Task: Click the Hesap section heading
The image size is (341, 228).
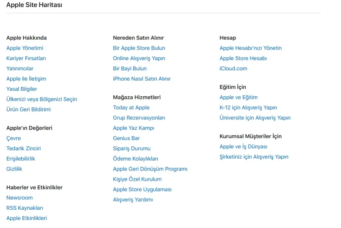Action: (228, 38)
